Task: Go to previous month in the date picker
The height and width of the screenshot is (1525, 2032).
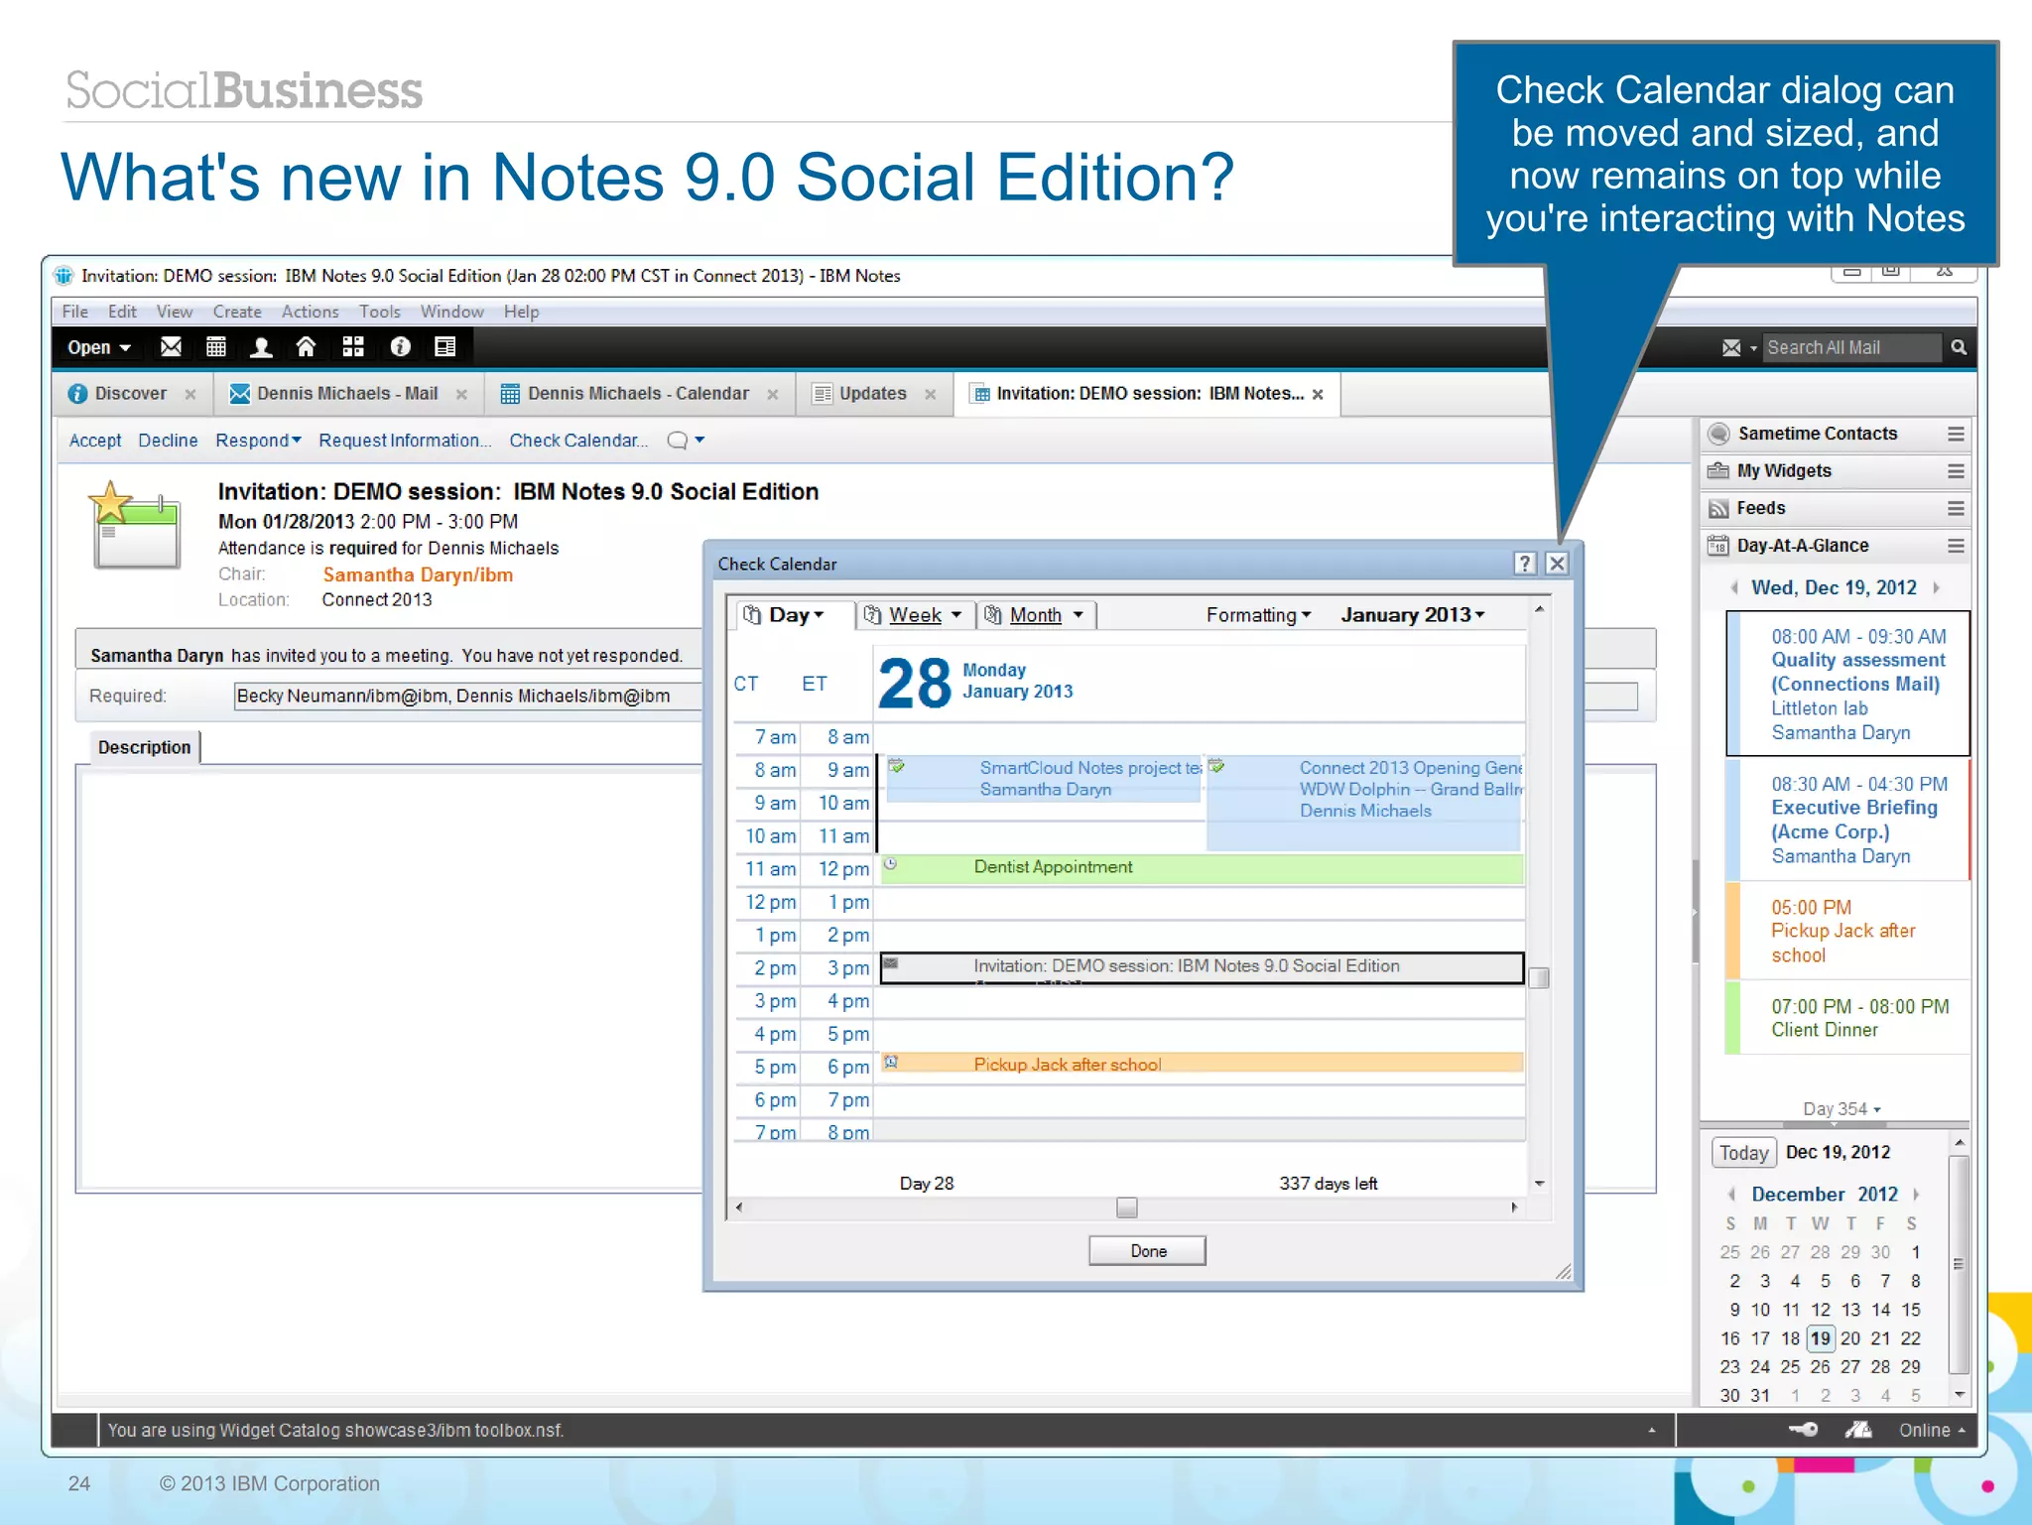Action: (1731, 1195)
